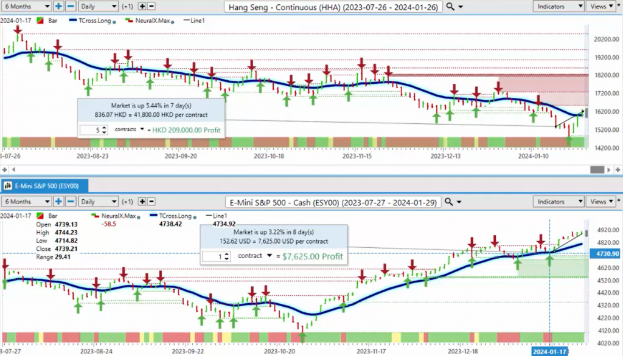Open 6 Months range dropdown on S&P chart

26,202
